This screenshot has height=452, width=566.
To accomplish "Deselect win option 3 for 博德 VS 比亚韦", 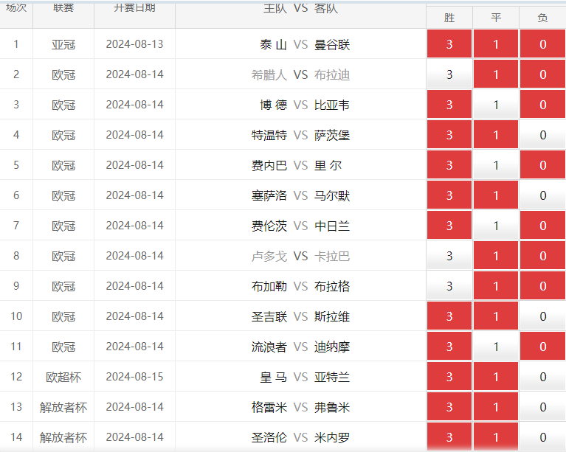I will point(449,105).
